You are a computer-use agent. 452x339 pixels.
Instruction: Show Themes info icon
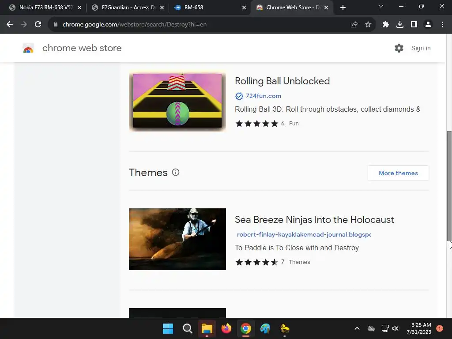[x=176, y=173]
